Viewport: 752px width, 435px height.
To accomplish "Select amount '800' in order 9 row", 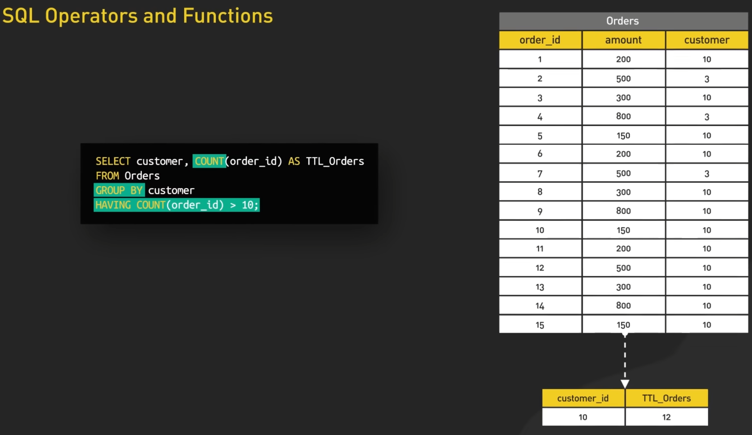I will click(623, 211).
